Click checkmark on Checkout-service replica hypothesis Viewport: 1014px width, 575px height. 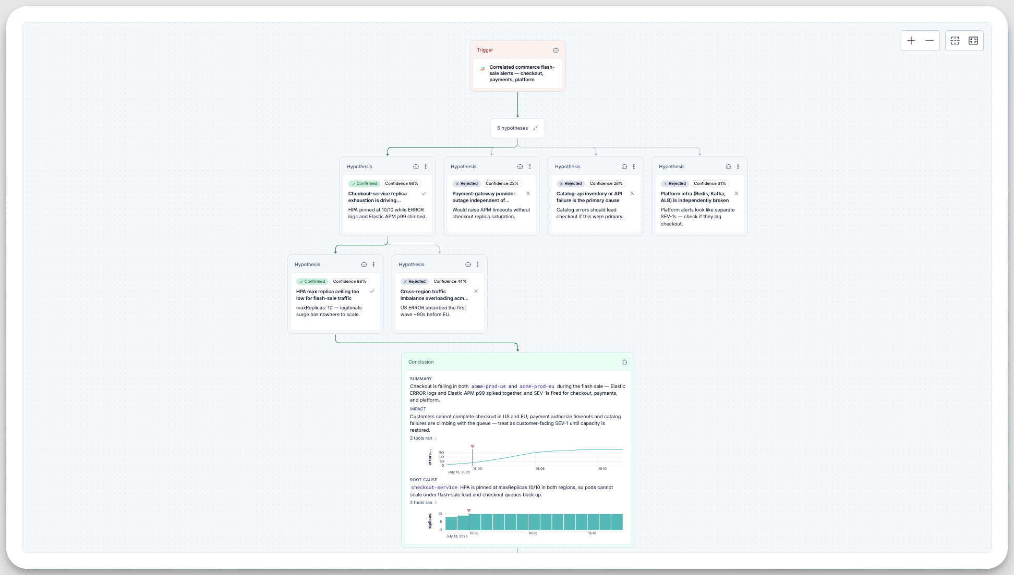pyautogui.click(x=424, y=194)
